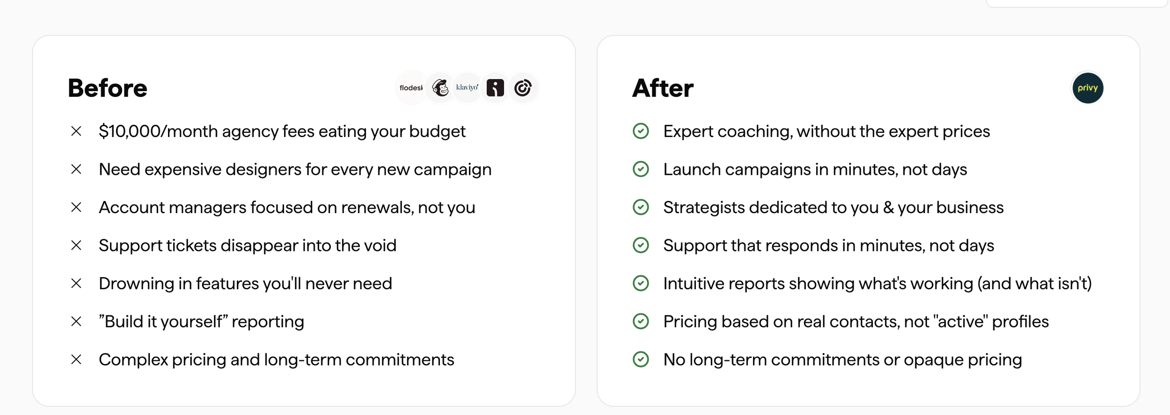Click the green checkmark beside Expert coaching

[x=641, y=131]
